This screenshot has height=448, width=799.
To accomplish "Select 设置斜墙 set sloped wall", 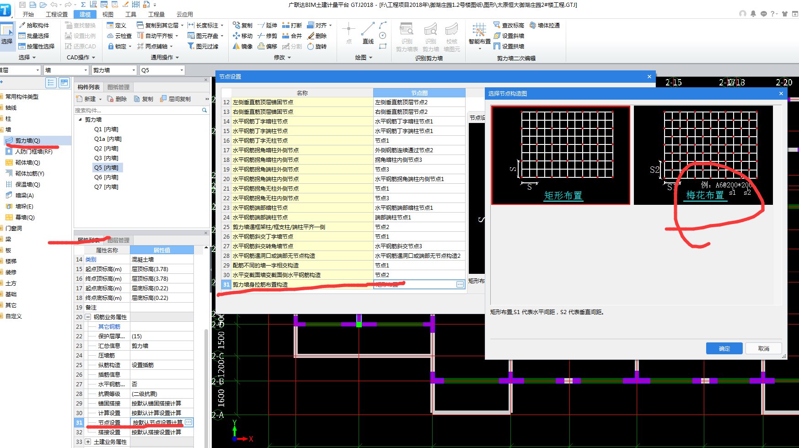I will pos(509,36).
